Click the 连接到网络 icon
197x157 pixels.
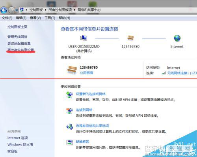(x=69, y=111)
